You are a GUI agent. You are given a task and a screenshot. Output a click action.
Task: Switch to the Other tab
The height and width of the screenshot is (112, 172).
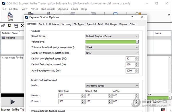(132, 24)
